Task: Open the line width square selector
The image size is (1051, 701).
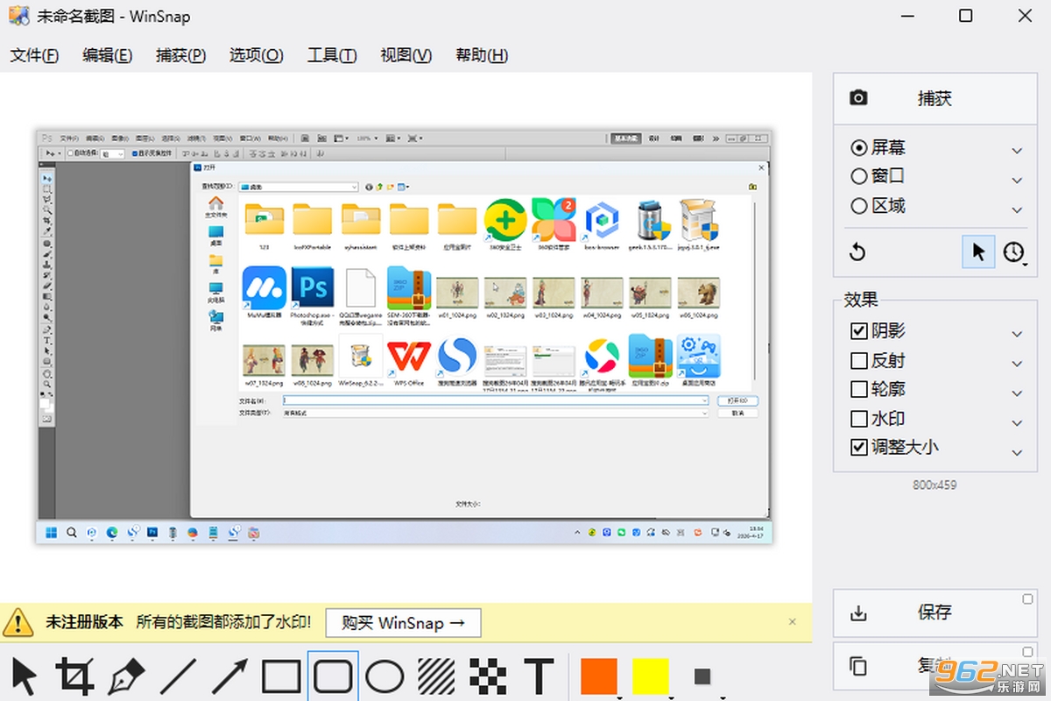Action: [702, 676]
